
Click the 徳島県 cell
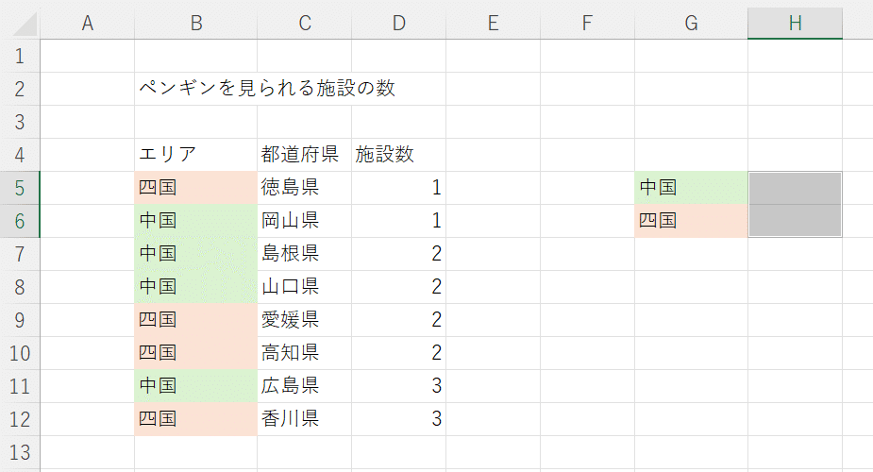point(304,188)
